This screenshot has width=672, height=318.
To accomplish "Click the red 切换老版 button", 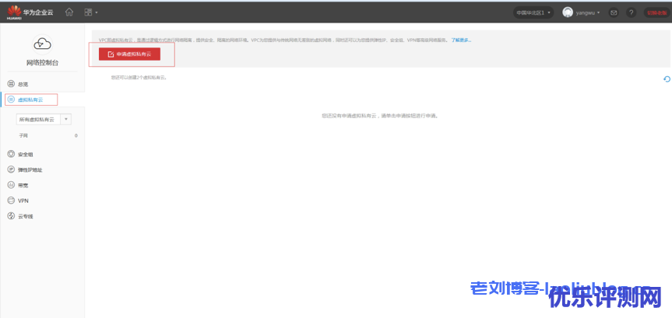I will click(x=656, y=12).
